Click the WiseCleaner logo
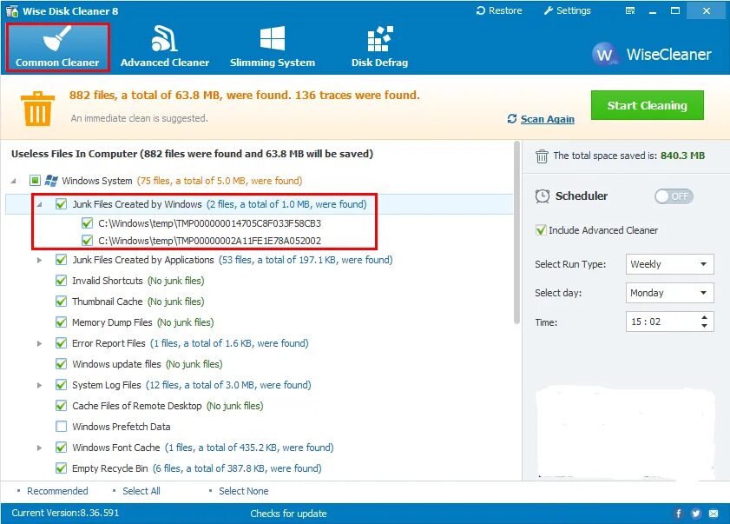Image resolution: width=730 pixels, height=524 pixels. (x=652, y=55)
